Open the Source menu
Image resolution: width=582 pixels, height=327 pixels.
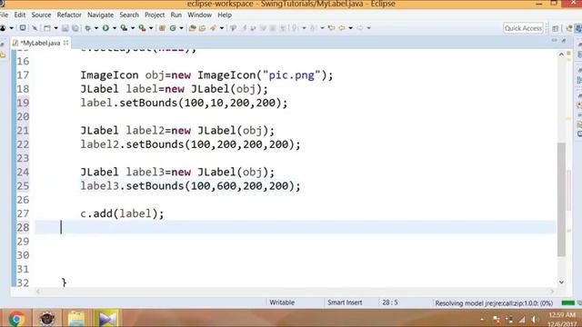41,15
